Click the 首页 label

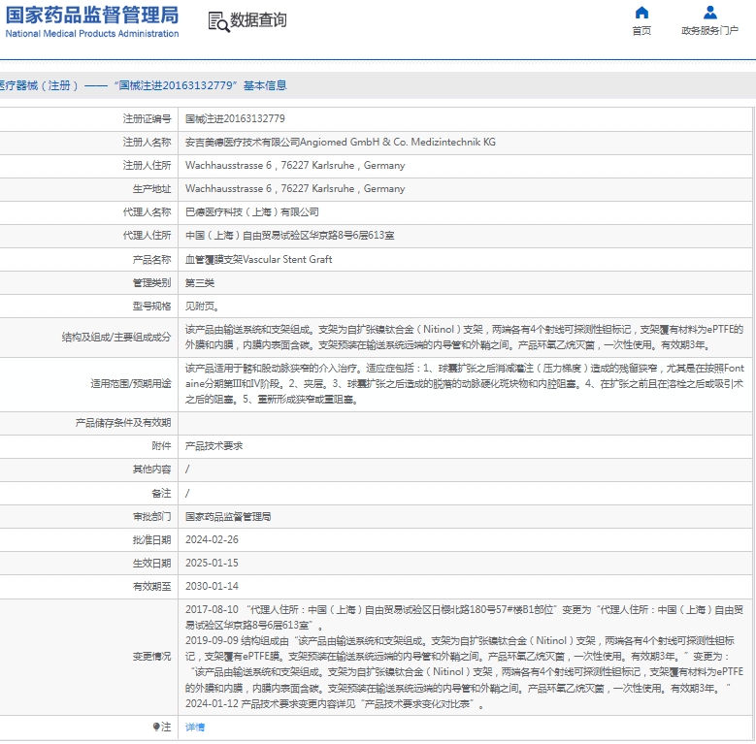point(641,31)
